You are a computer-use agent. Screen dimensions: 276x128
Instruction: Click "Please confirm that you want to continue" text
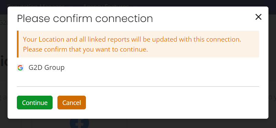coord(85,49)
